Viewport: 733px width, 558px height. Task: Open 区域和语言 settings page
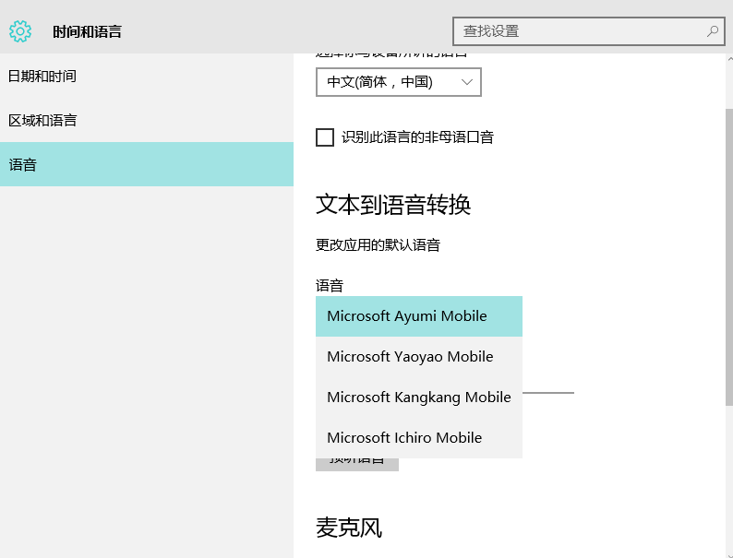pos(147,120)
